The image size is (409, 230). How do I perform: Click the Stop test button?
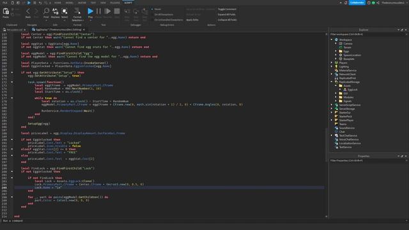(117, 11)
